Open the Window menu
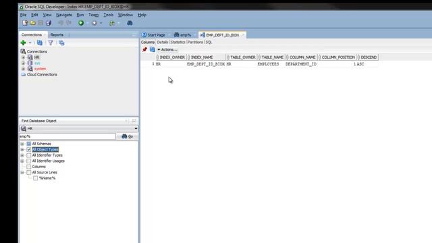432x243 pixels. pyautogui.click(x=126, y=15)
